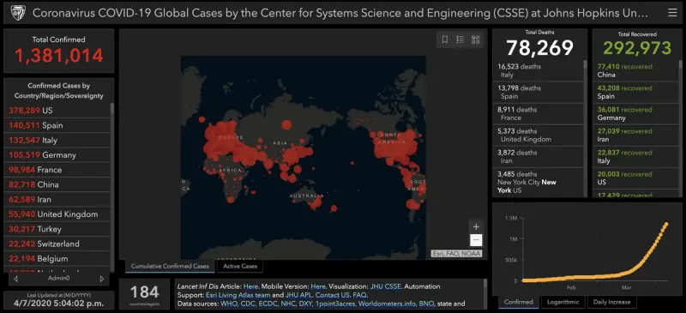Open the JHU CSSE visualization link
686x313 pixels.
coord(385,286)
